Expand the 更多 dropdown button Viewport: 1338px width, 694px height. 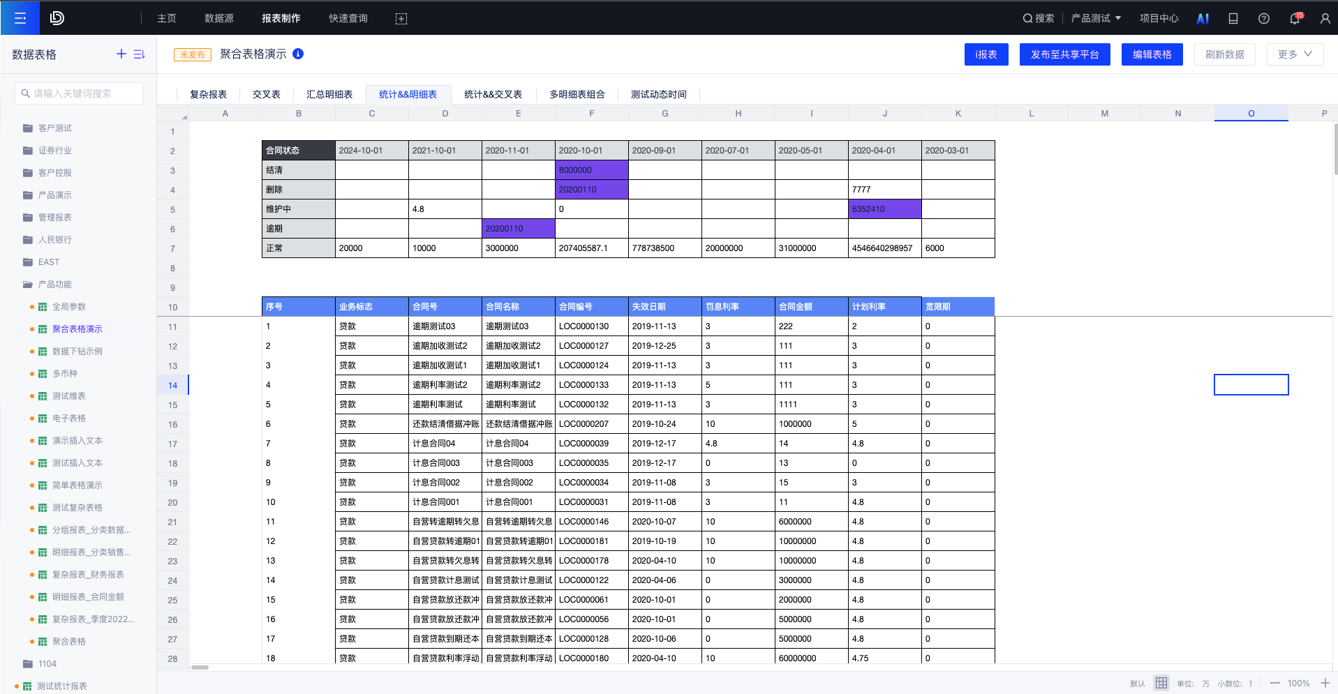[1295, 54]
